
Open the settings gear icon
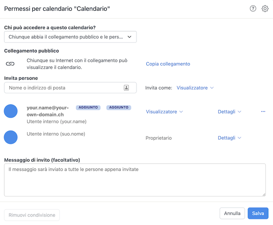[x=265, y=9]
